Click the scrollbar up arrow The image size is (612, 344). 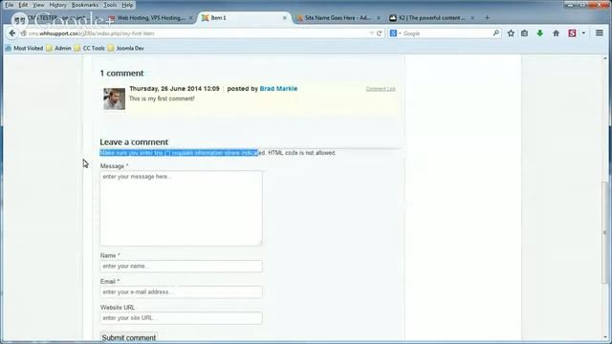click(605, 58)
